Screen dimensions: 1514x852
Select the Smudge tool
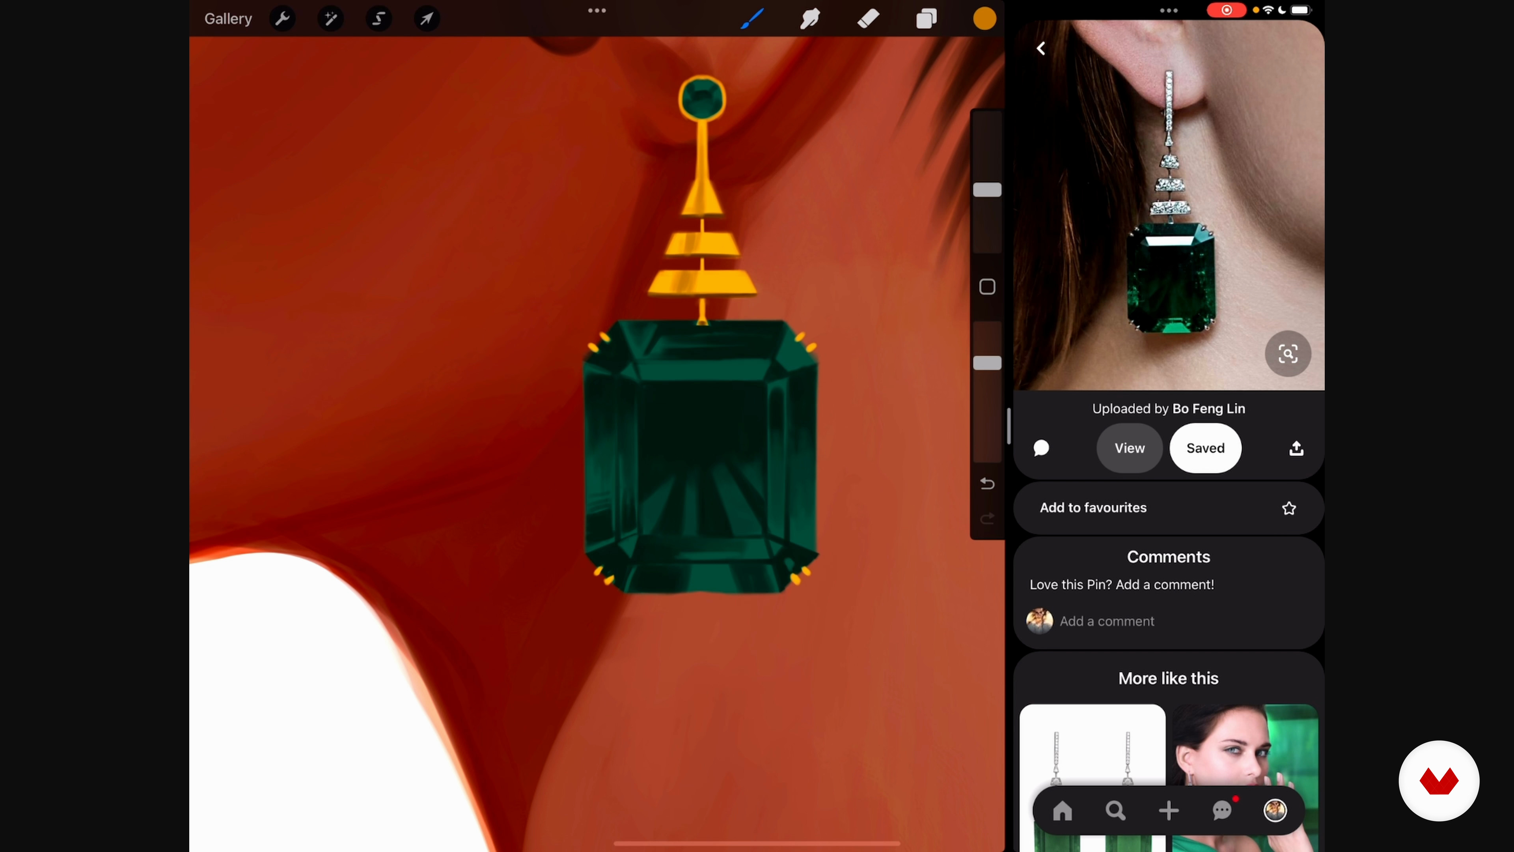(810, 19)
